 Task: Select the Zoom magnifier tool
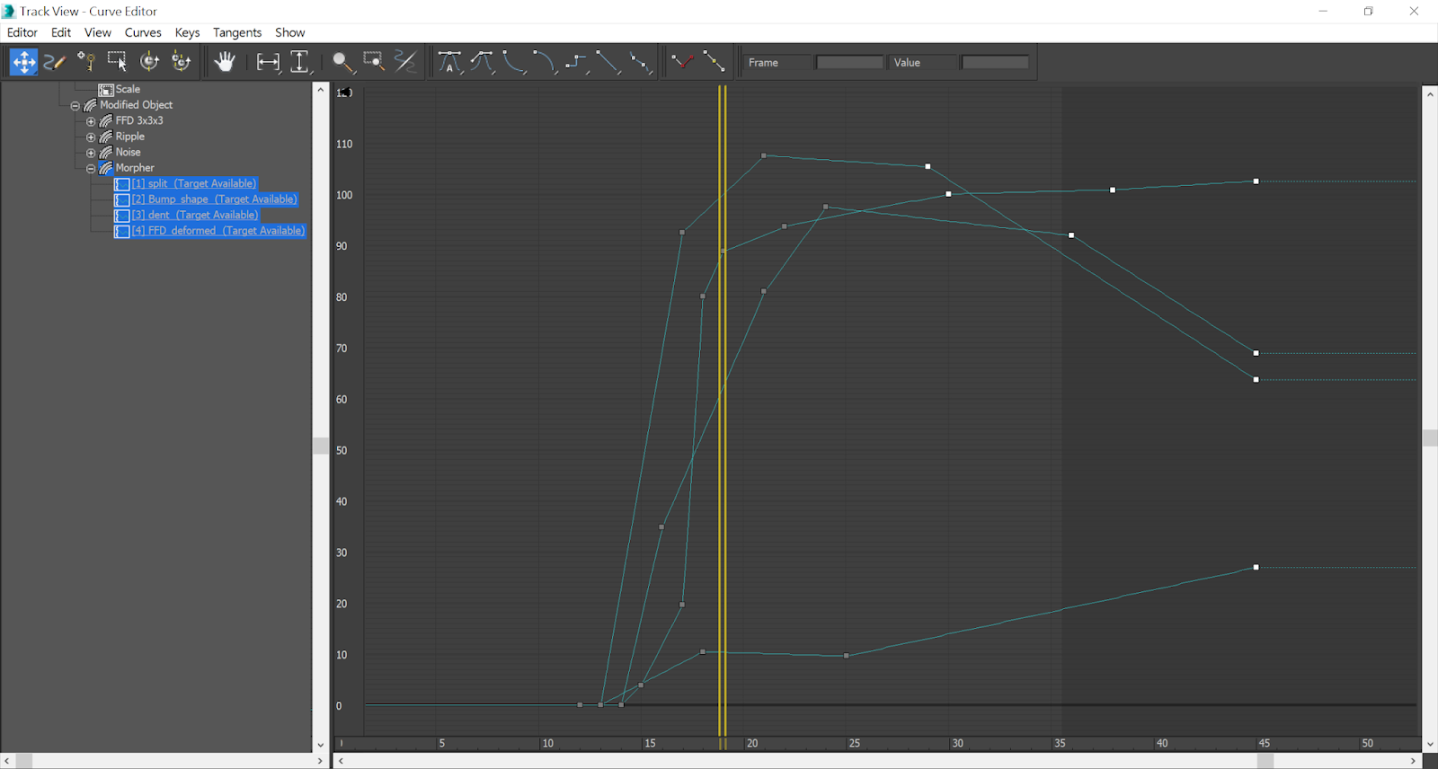pyautogui.click(x=342, y=62)
